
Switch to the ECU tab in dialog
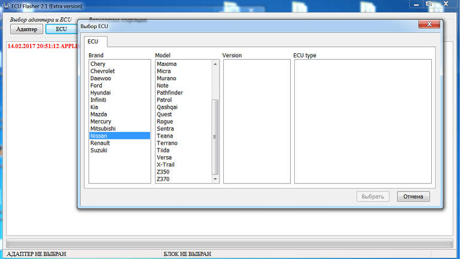(x=96, y=42)
